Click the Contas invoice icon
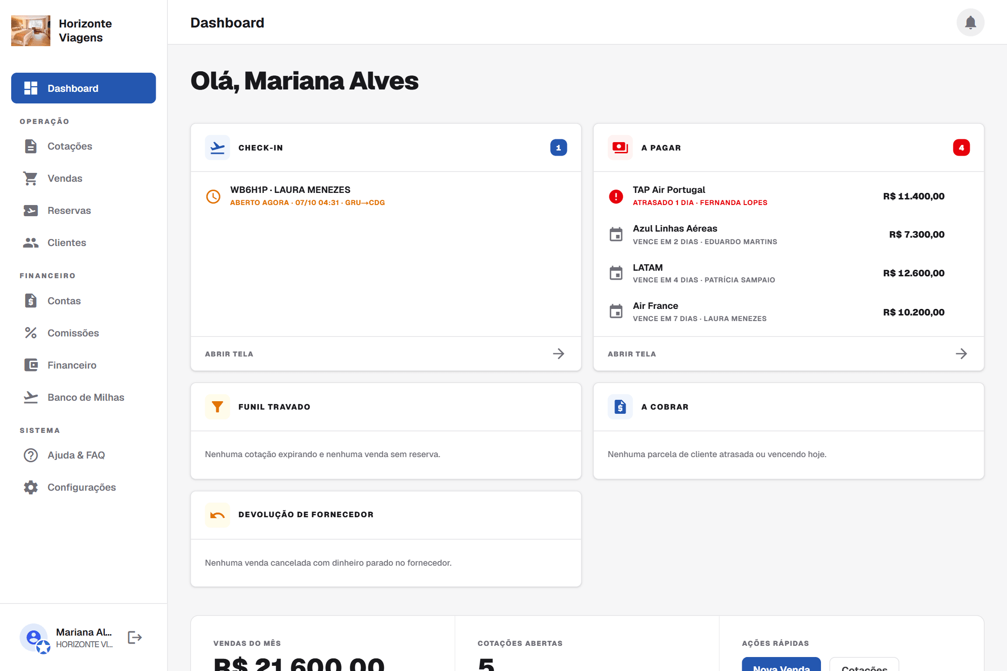The height and width of the screenshot is (671, 1007). (x=31, y=301)
